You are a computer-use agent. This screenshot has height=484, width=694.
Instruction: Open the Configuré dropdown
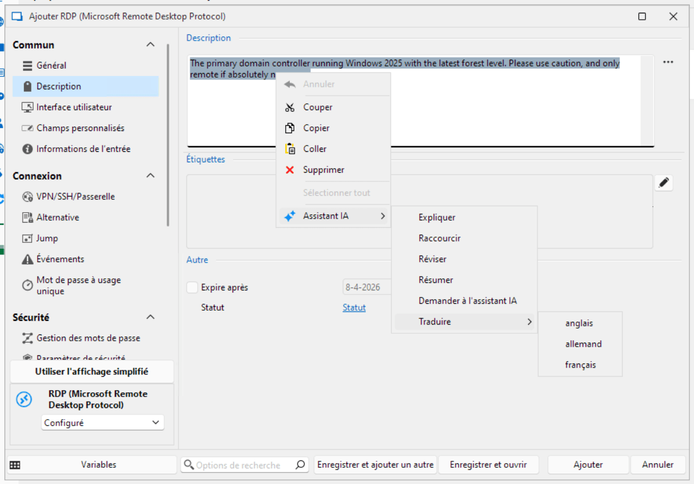pyautogui.click(x=103, y=423)
